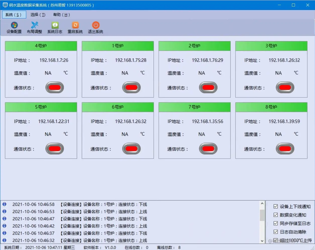This screenshot has height=250, width=315.
Task: Toggle 日志自动清除 checkbox
Action: click(276, 232)
